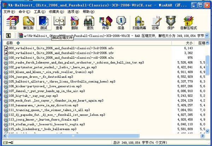Click the 删除 (Delete) toolbar icon

(75, 23)
